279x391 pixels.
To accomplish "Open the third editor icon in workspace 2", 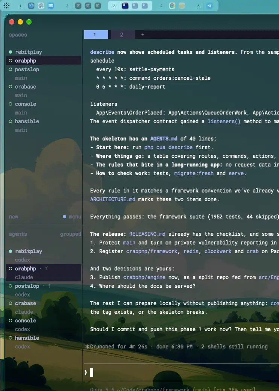I will point(98,6).
